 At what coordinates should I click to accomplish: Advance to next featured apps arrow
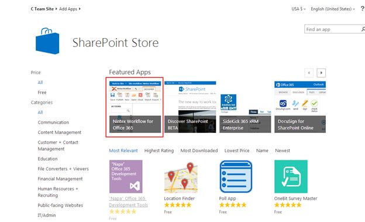point(321,73)
